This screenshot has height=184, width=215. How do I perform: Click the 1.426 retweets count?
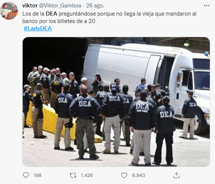point(87,175)
